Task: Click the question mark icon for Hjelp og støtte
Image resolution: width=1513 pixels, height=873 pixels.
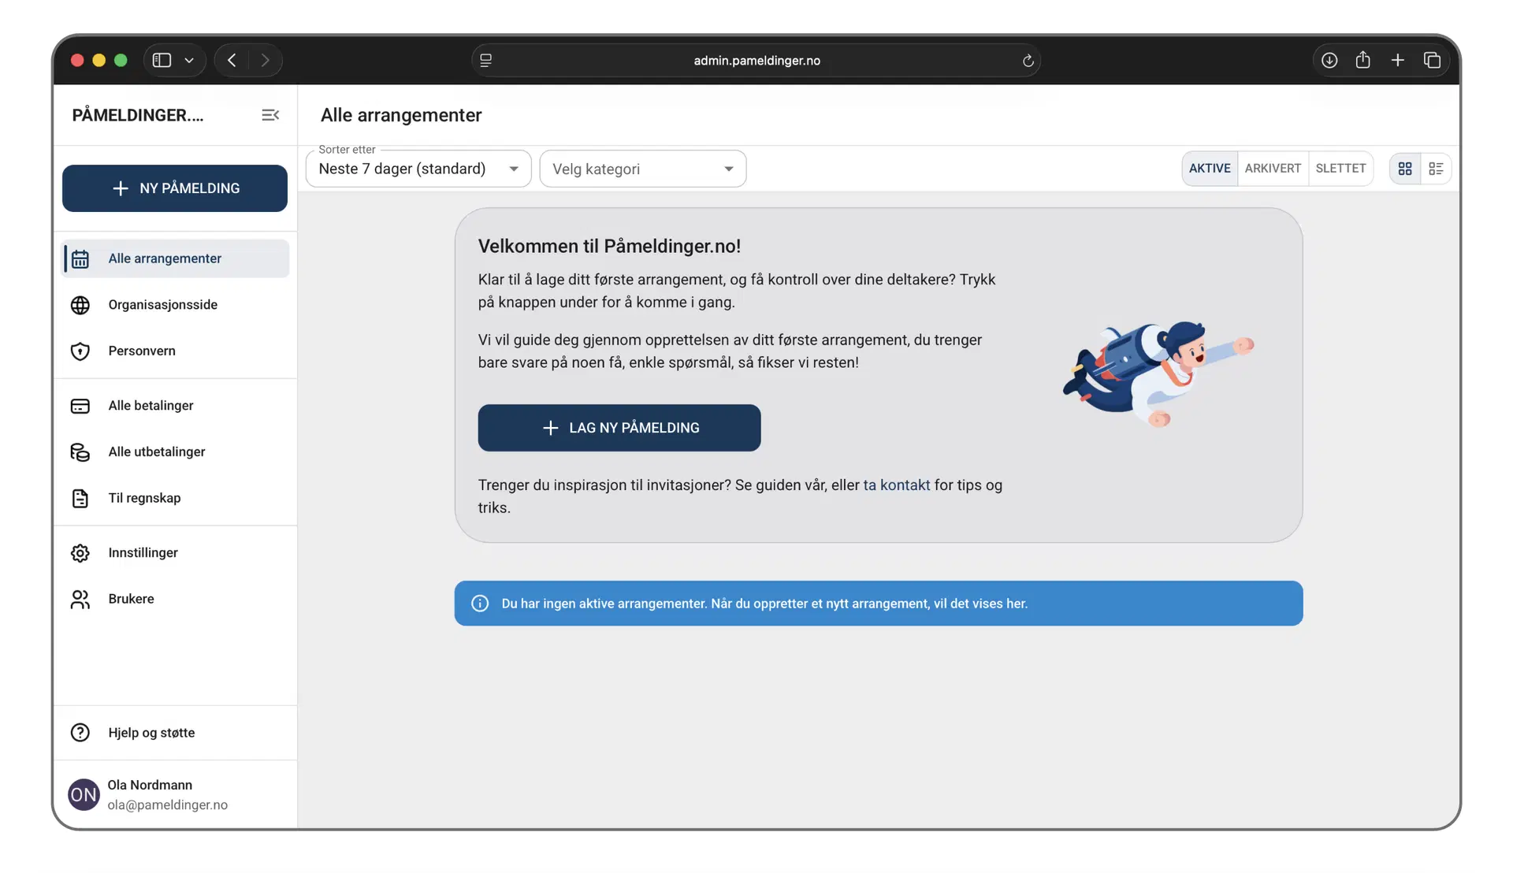Action: [x=80, y=733]
